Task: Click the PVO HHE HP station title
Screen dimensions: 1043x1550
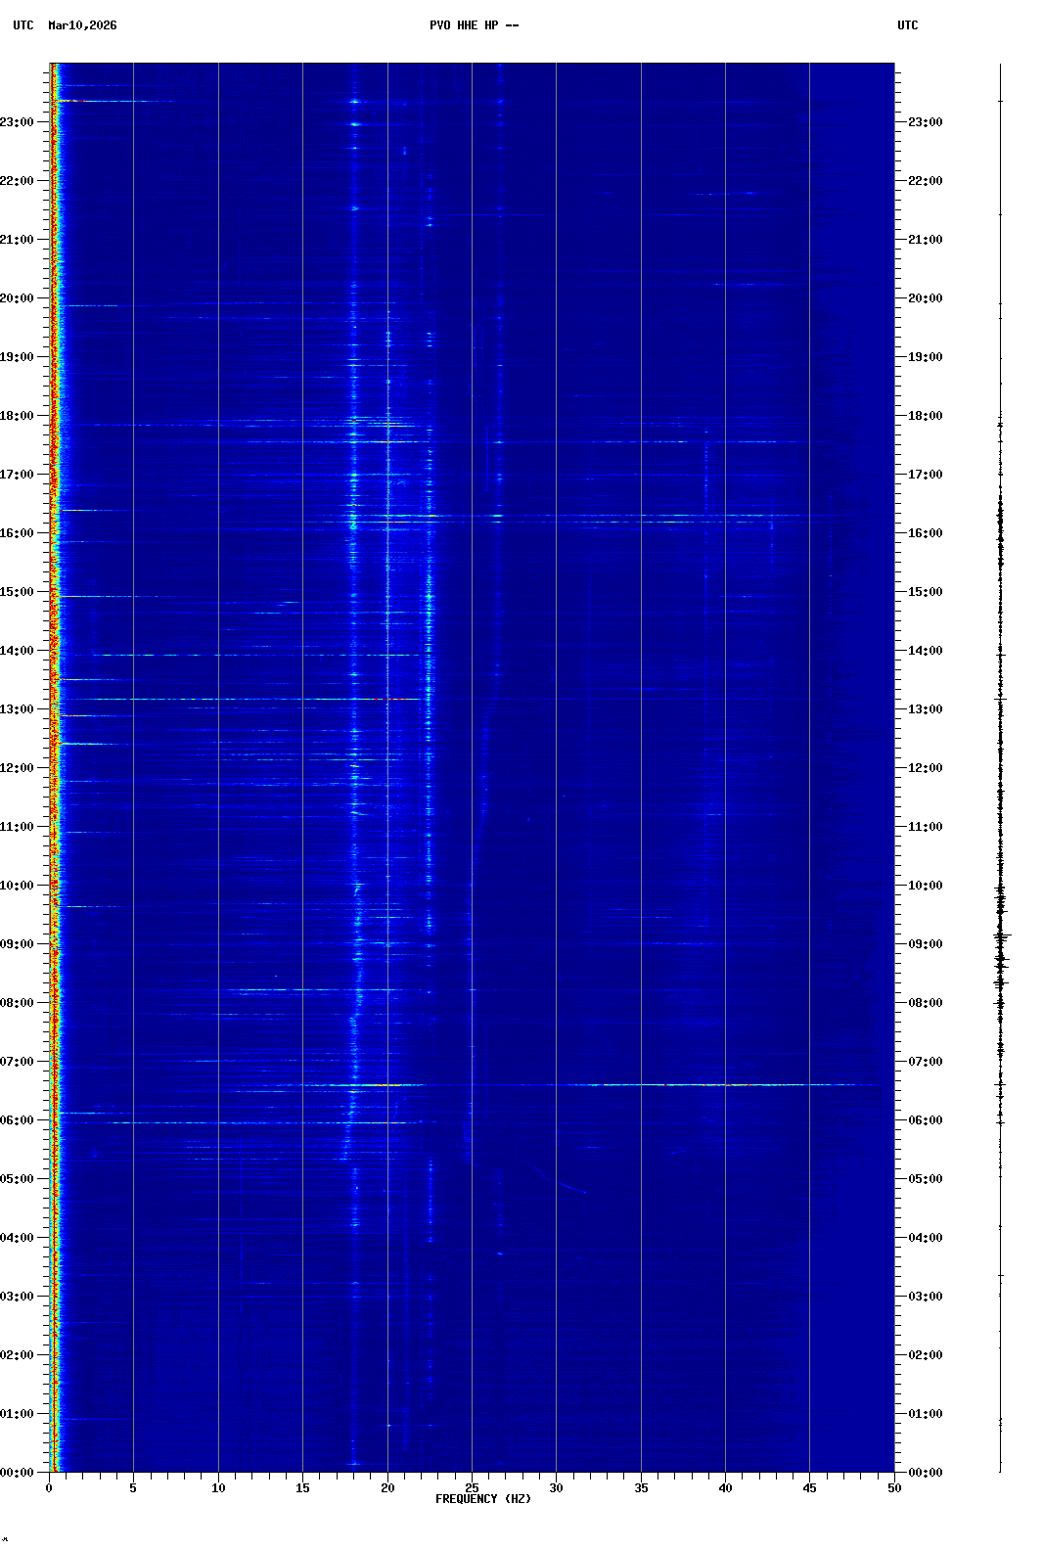Action: (x=474, y=25)
